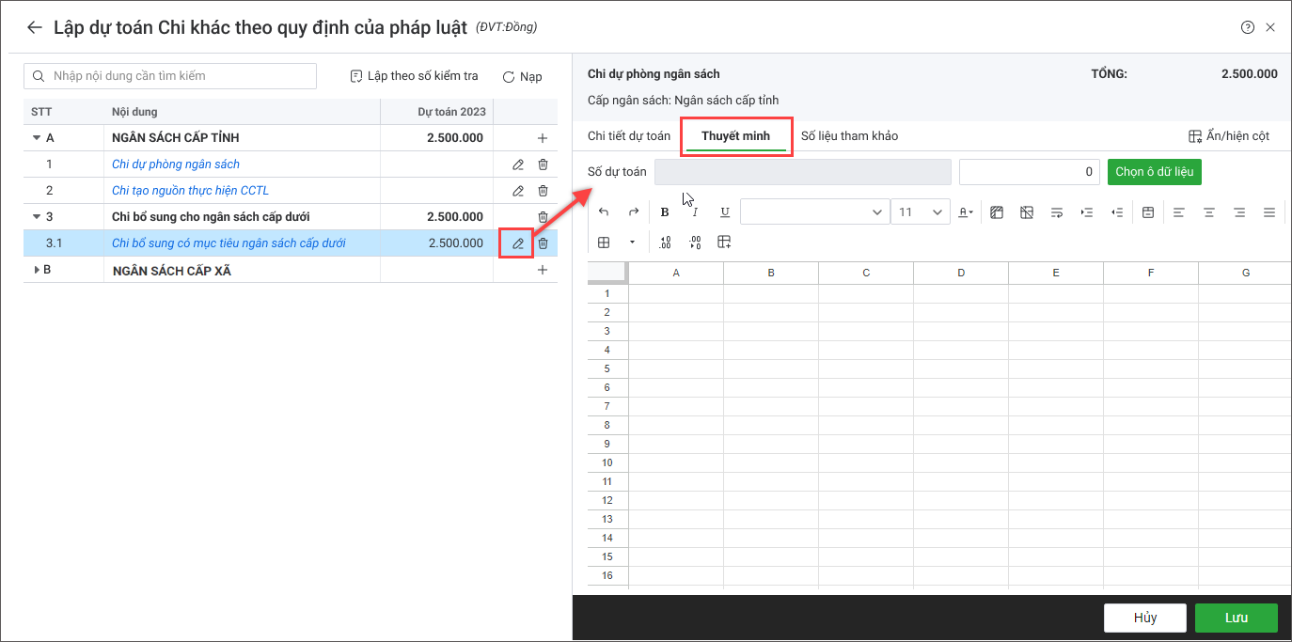Center align the cell text
This screenshot has height=642, width=1292.
pos(1209,212)
